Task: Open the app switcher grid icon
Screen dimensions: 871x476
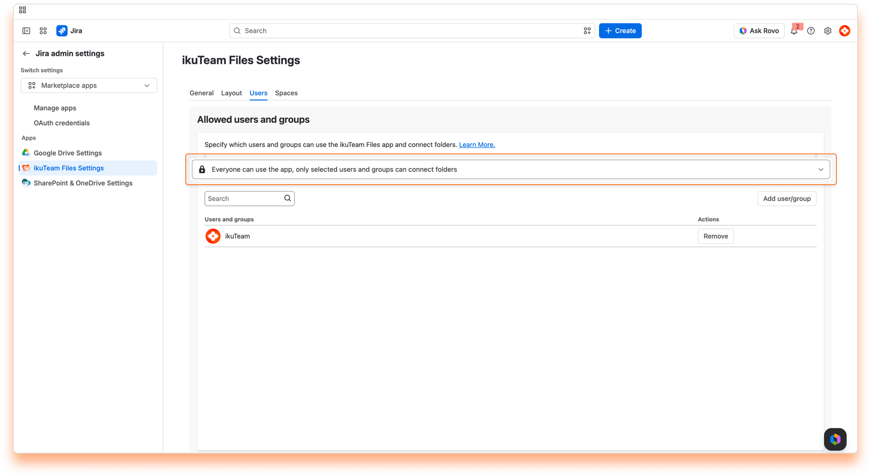Action: (43, 31)
